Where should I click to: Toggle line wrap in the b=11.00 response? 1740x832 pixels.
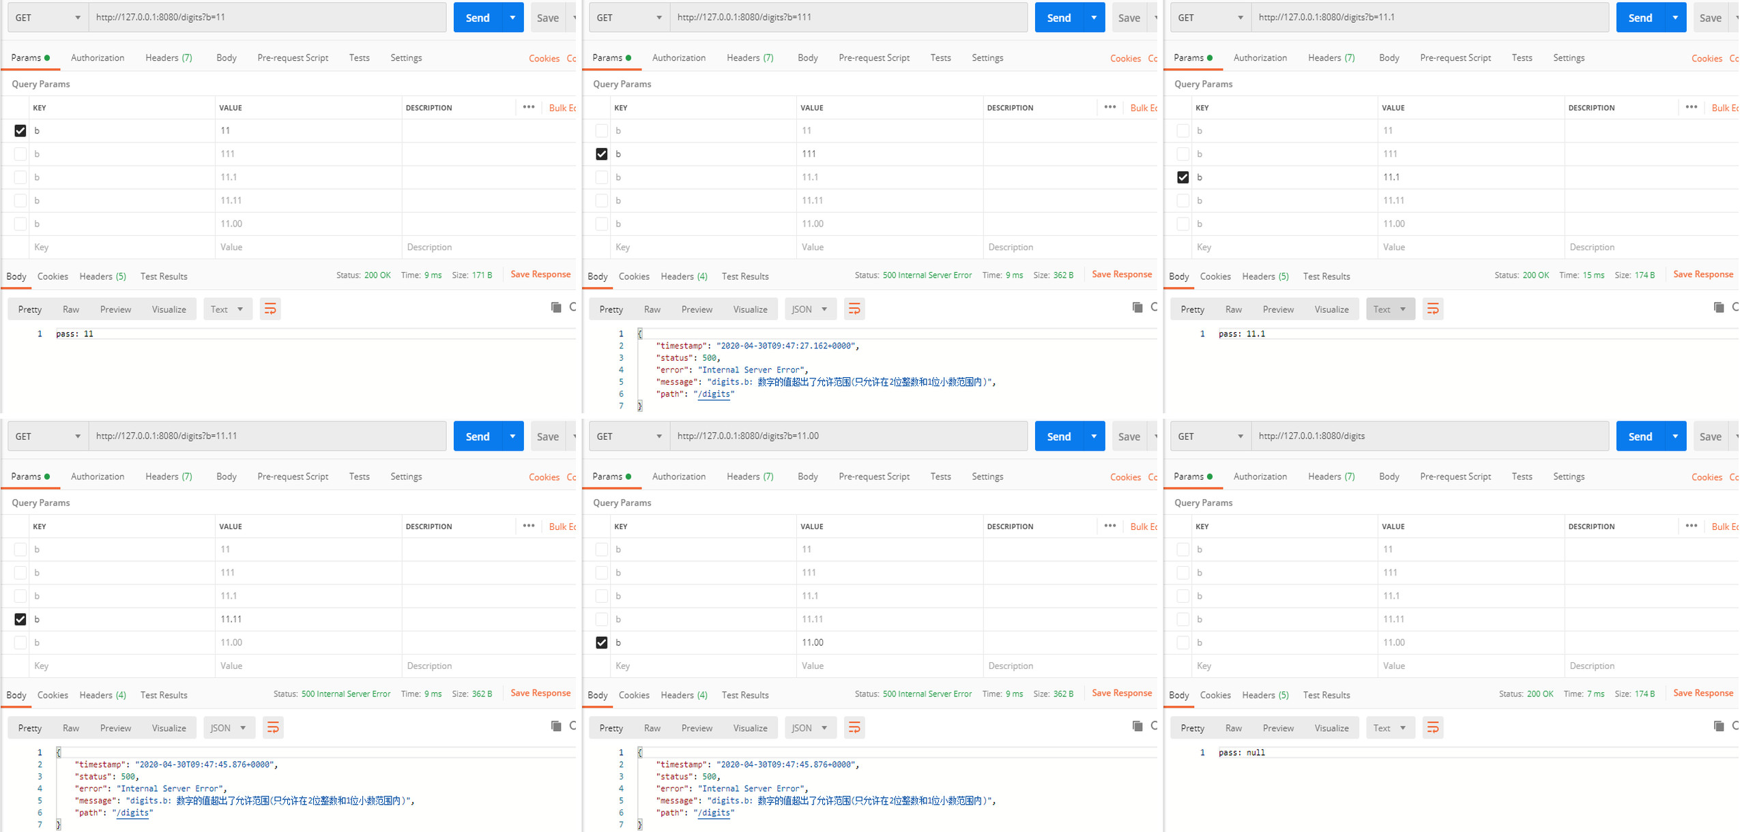pos(854,728)
